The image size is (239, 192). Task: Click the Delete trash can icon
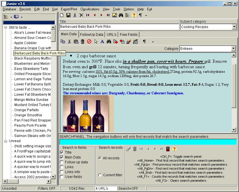point(82,41)
